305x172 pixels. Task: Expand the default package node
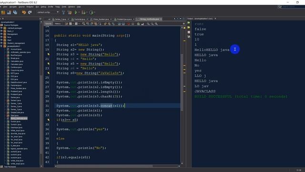pyautogui.click(x=1, y=28)
